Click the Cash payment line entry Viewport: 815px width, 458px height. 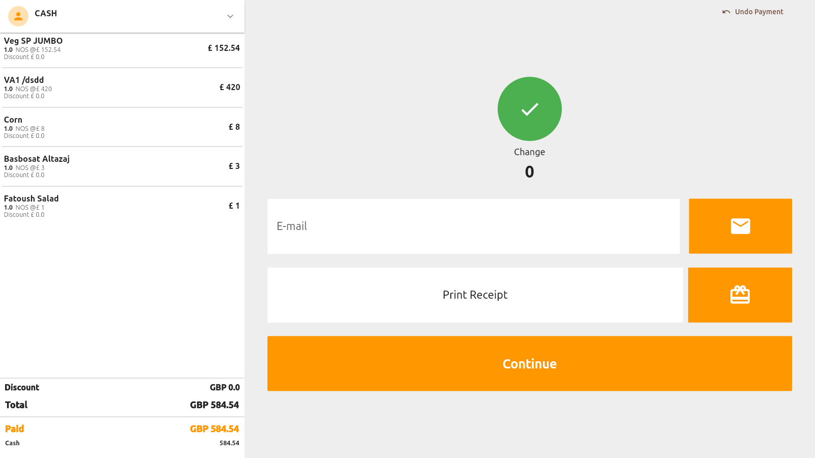tap(122, 443)
